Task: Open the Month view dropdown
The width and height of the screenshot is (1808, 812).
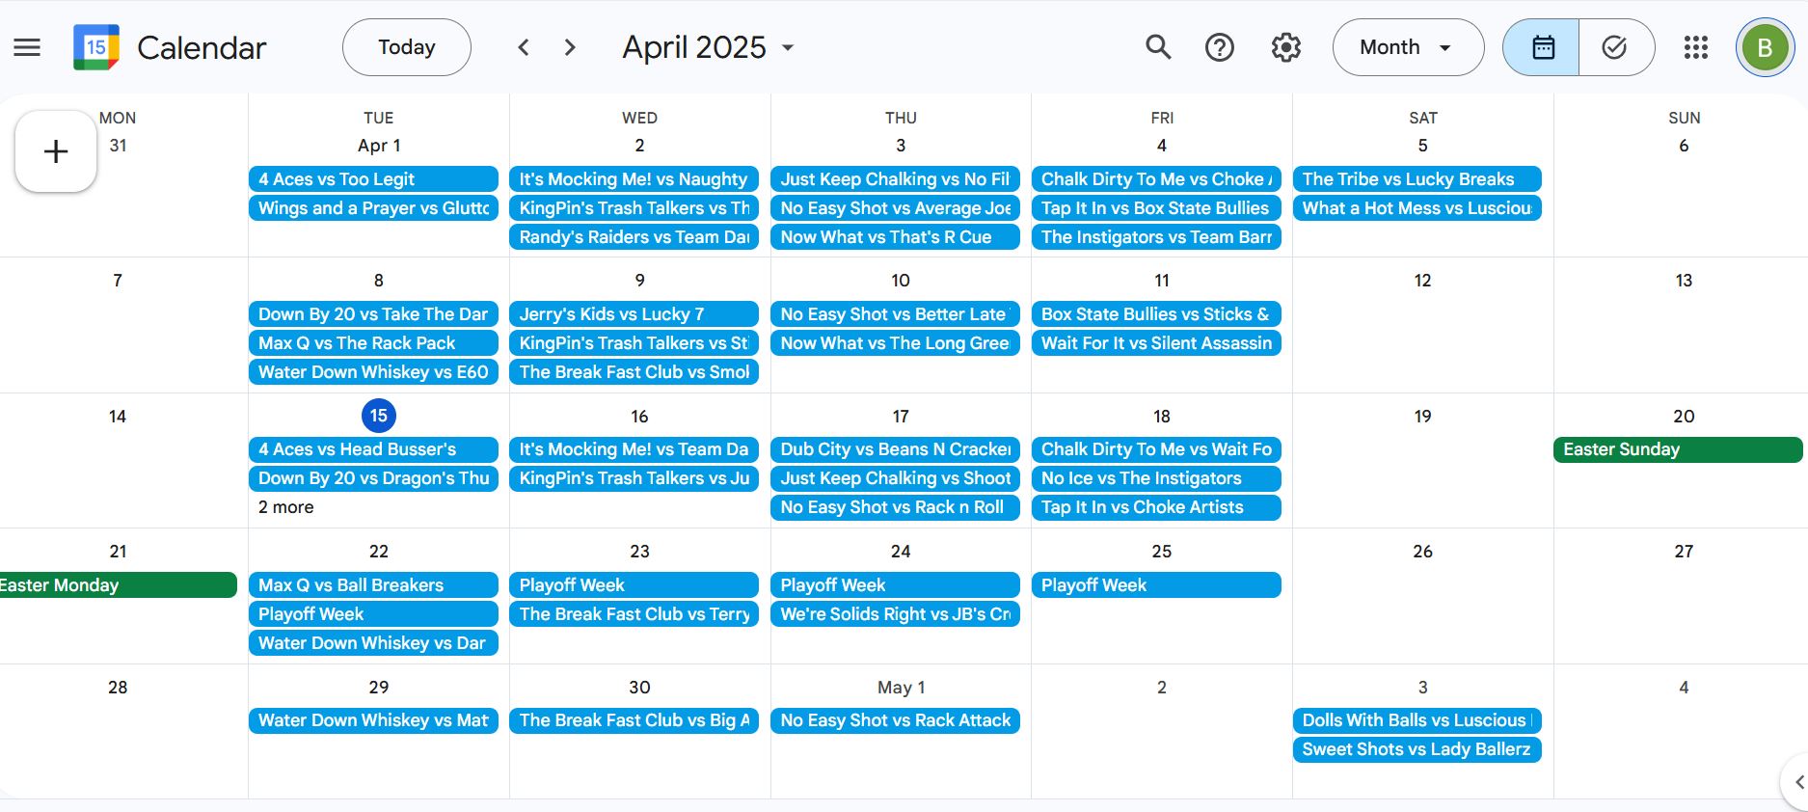Action: (x=1408, y=47)
